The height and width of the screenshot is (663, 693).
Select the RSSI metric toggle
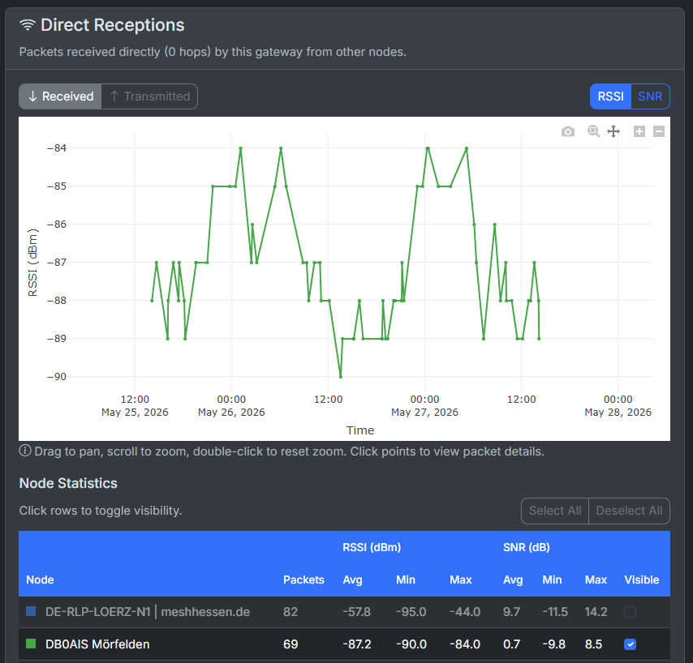point(611,96)
